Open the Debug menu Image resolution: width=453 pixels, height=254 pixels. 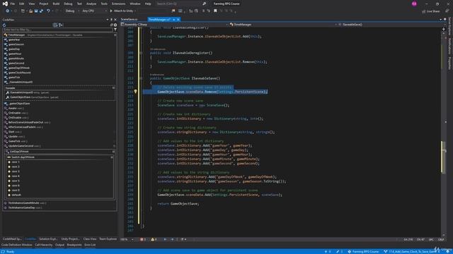click(68, 4)
